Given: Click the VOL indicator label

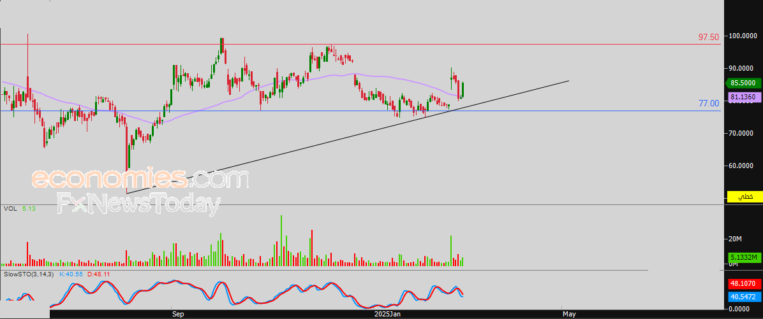Looking at the screenshot, I should coord(10,208).
